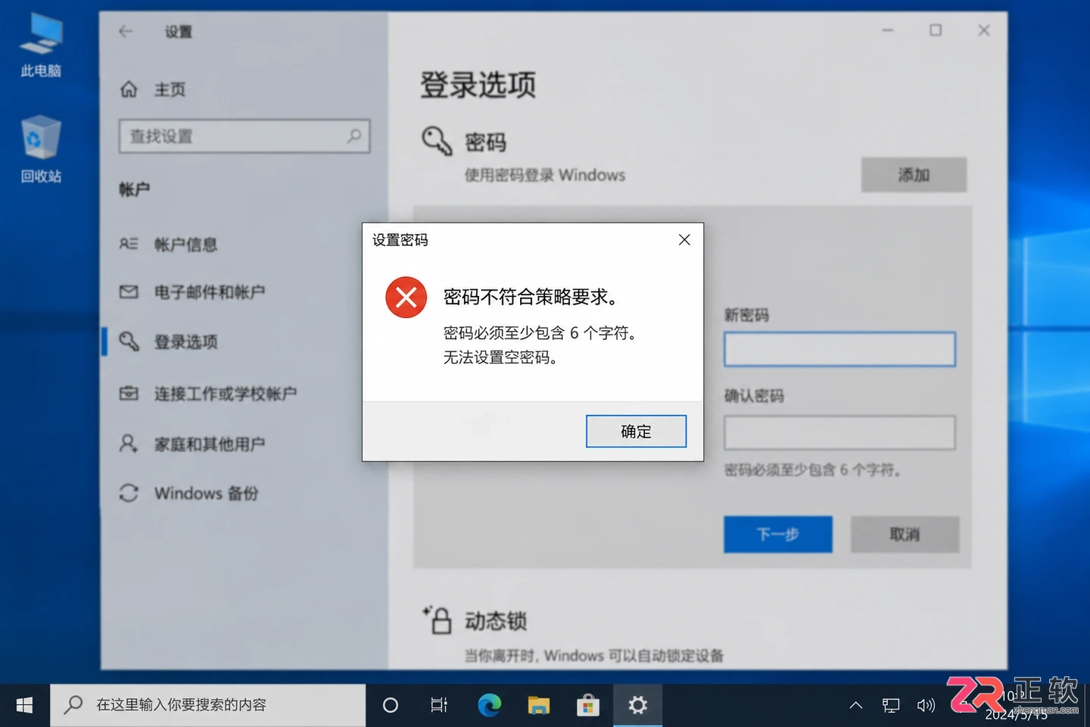
Task: Close the 设置密码 dialog with X
Action: [x=684, y=240]
